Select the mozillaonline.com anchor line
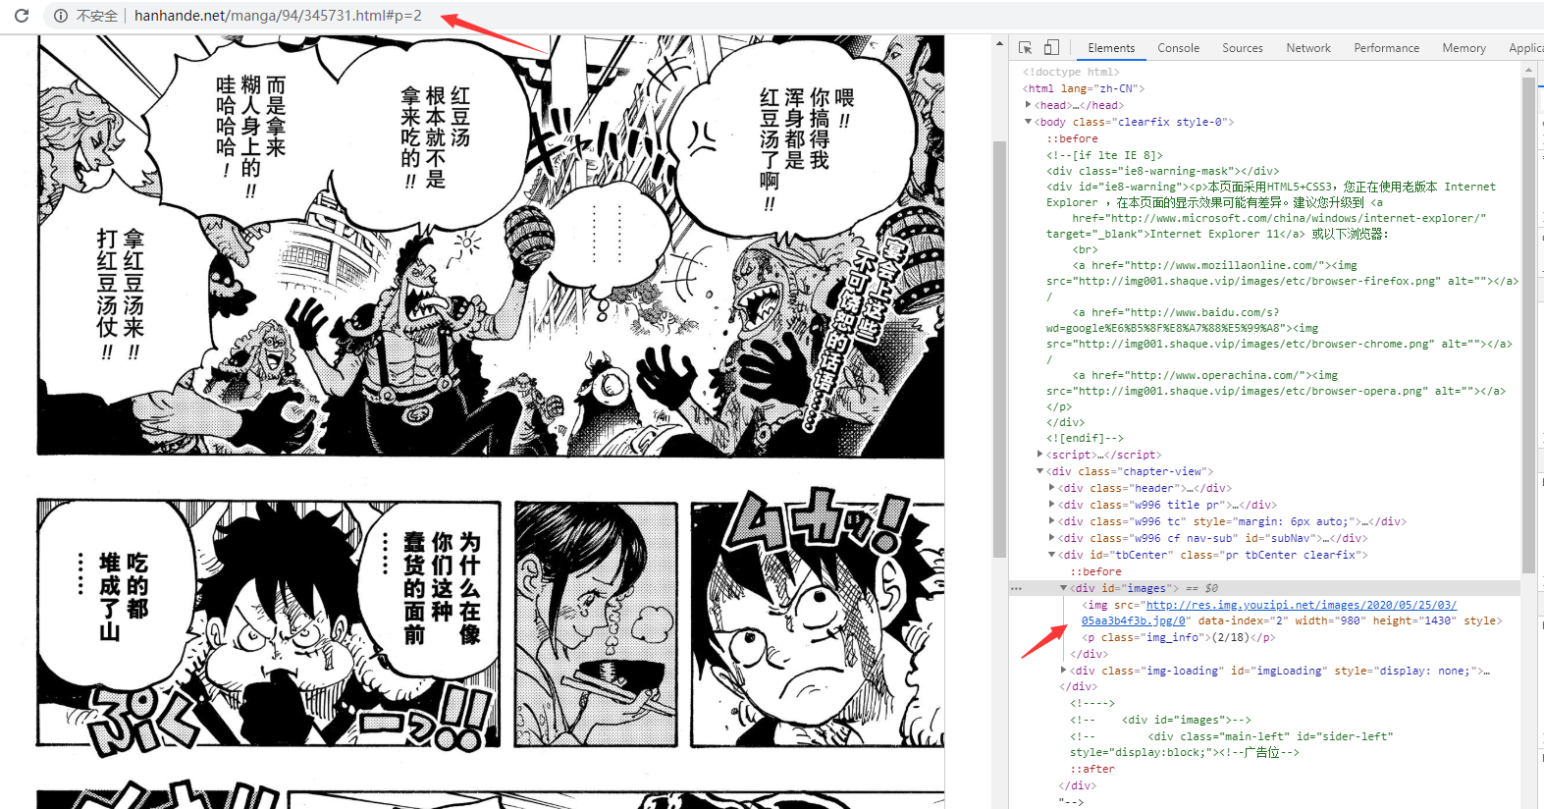This screenshot has width=1544, height=809. (1214, 265)
